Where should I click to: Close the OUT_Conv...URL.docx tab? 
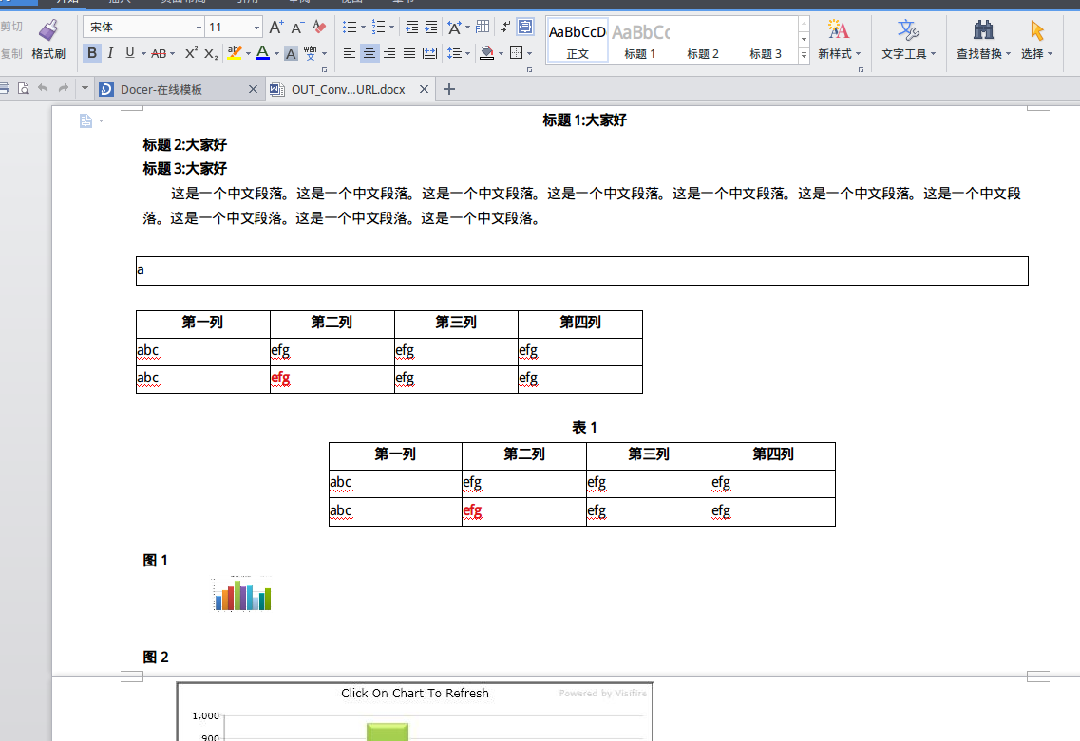(425, 89)
